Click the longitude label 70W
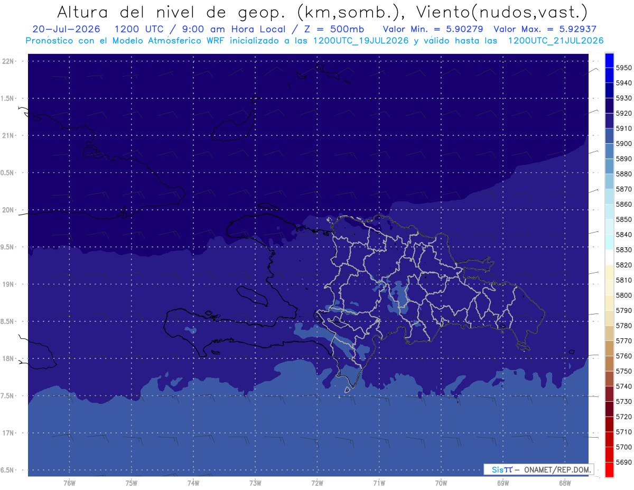 point(441,483)
